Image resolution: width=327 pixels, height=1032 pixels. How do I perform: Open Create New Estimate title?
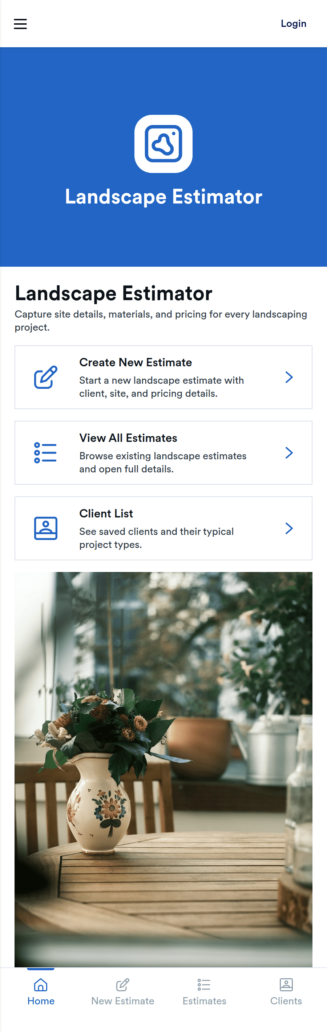(136, 362)
